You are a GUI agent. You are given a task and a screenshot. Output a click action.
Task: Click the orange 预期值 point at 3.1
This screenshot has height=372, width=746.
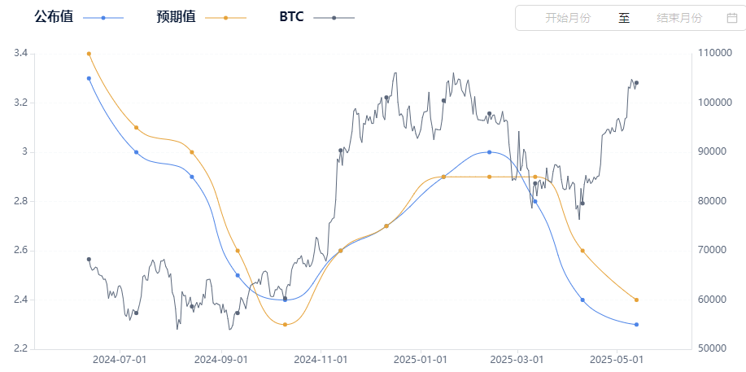click(x=136, y=128)
